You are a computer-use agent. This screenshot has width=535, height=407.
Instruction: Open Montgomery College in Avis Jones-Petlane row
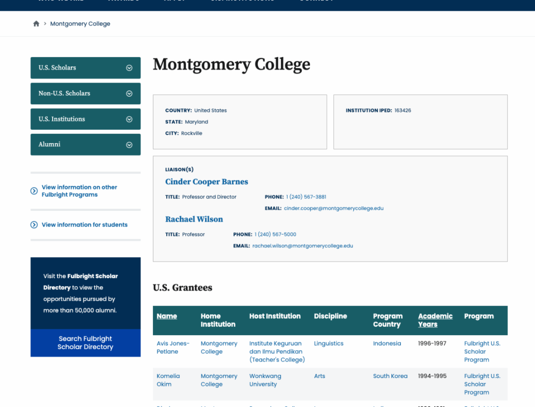[x=219, y=347]
